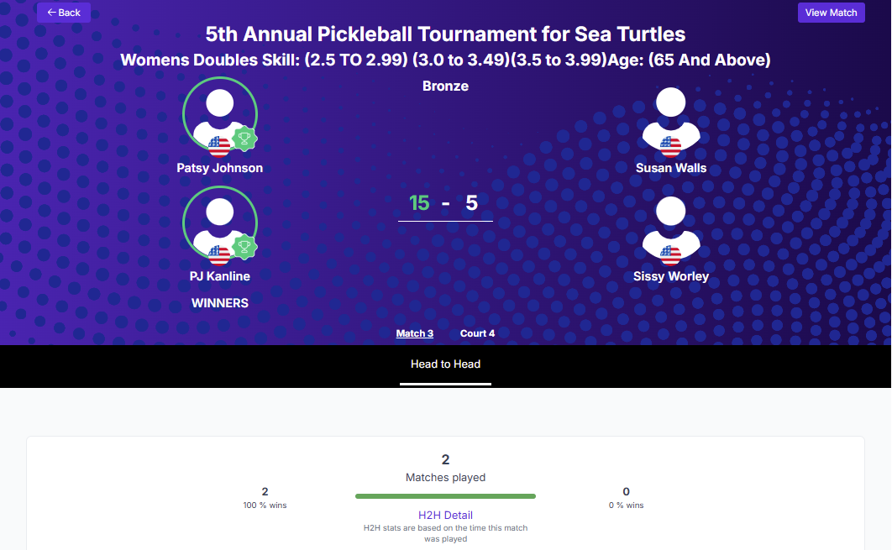
Task: Switch to the Head to Head tab
Action: (x=445, y=364)
